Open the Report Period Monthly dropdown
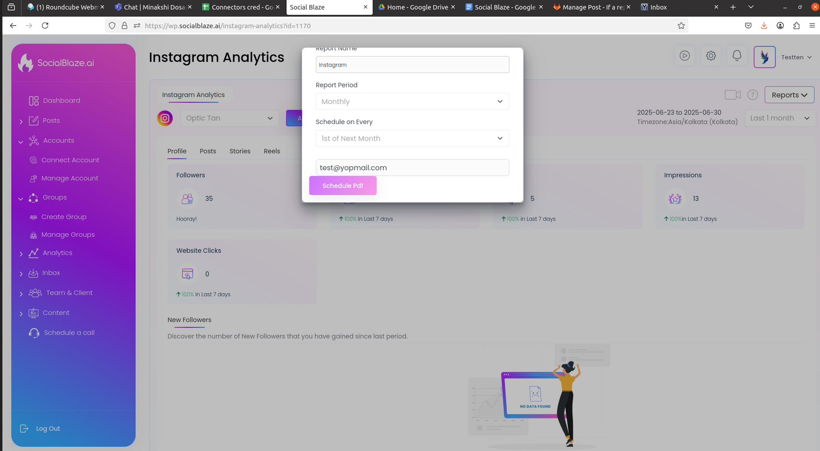Screen dimensions: 820x451 tap(413, 101)
